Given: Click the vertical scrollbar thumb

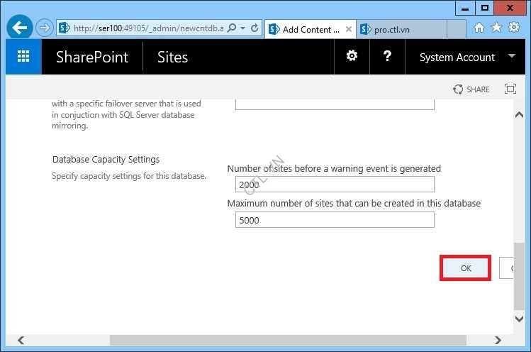Looking at the screenshot, I should (x=519, y=276).
